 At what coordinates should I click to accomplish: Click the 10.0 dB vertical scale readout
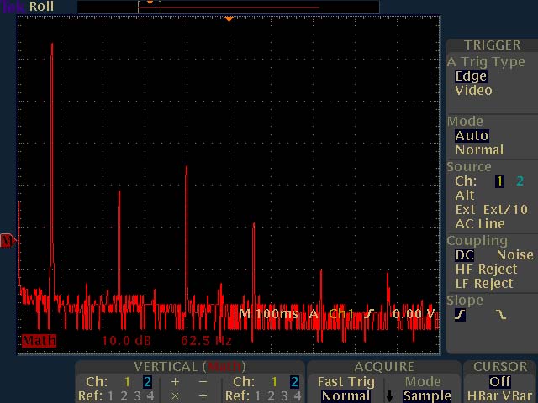click(x=126, y=341)
